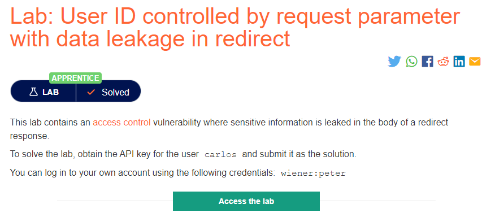
Task: Share this lab on Reddit
Action: tap(443, 61)
